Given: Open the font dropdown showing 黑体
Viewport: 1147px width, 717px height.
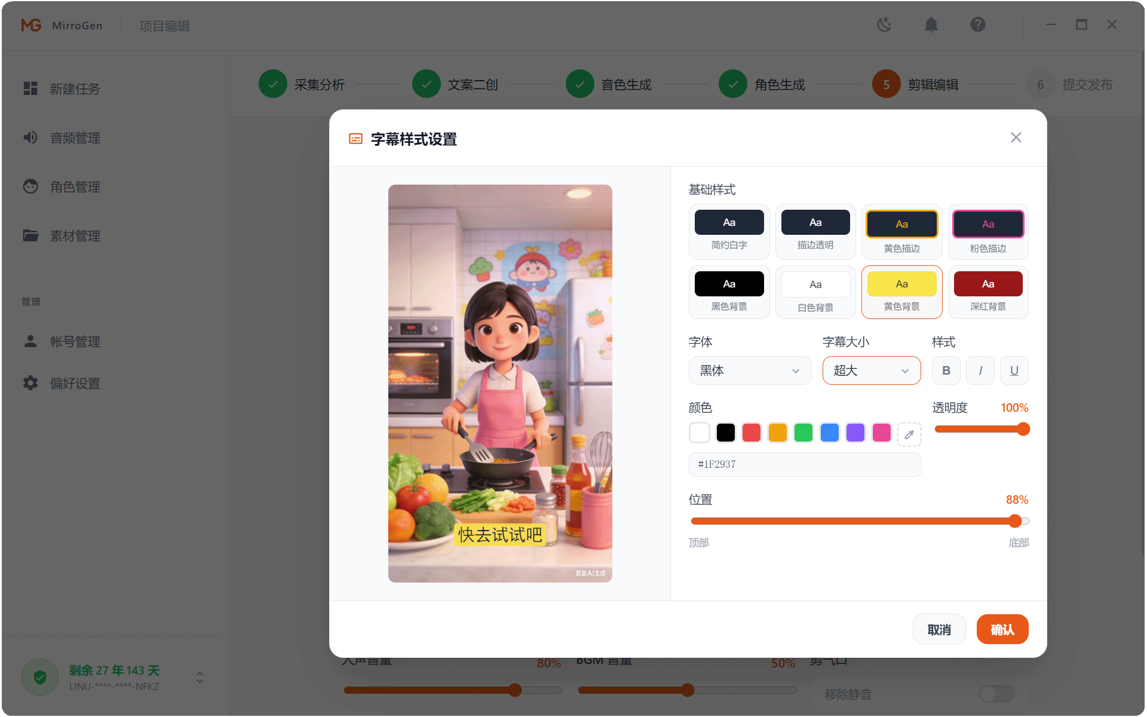Looking at the screenshot, I should [750, 370].
